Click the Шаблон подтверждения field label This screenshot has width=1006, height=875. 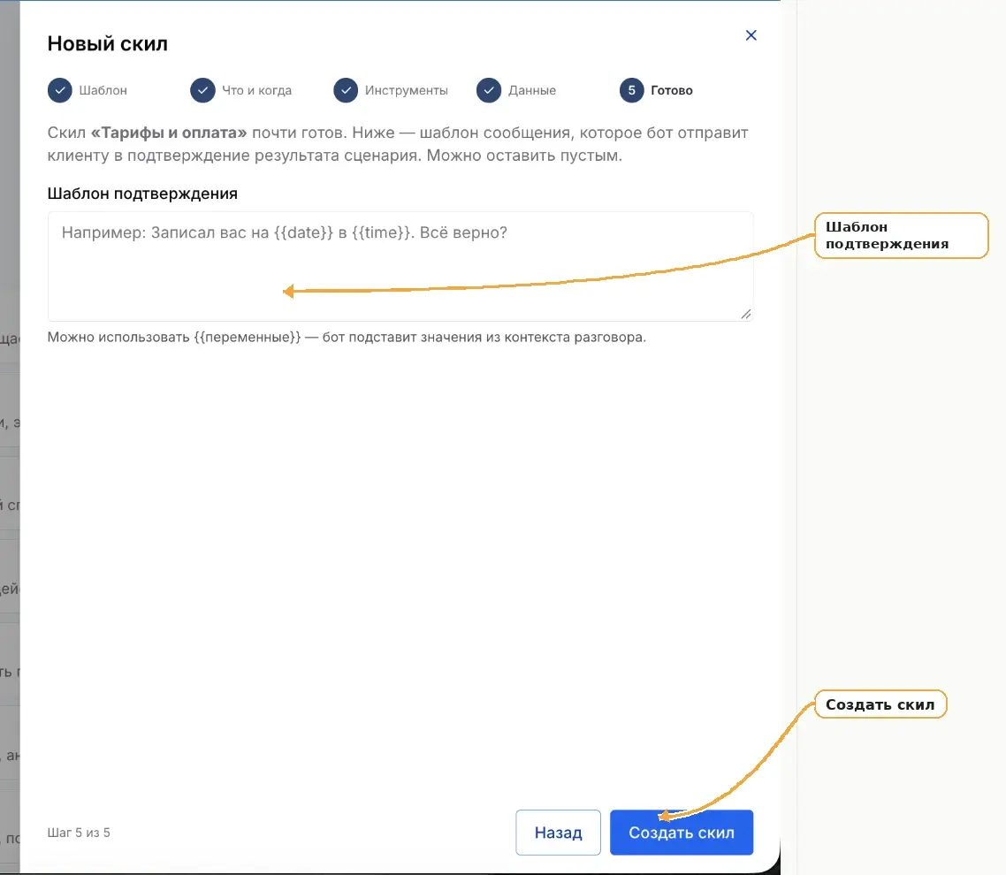tap(142, 194)
